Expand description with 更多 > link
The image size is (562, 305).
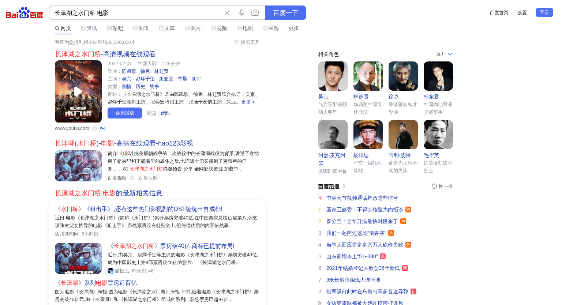click(248, 102)
